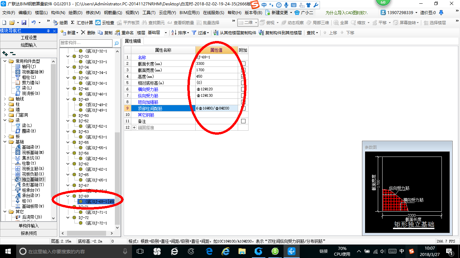460x258 pixels.
Task: Open the 构件(N) menu
Action: click(x=58, y=13)
